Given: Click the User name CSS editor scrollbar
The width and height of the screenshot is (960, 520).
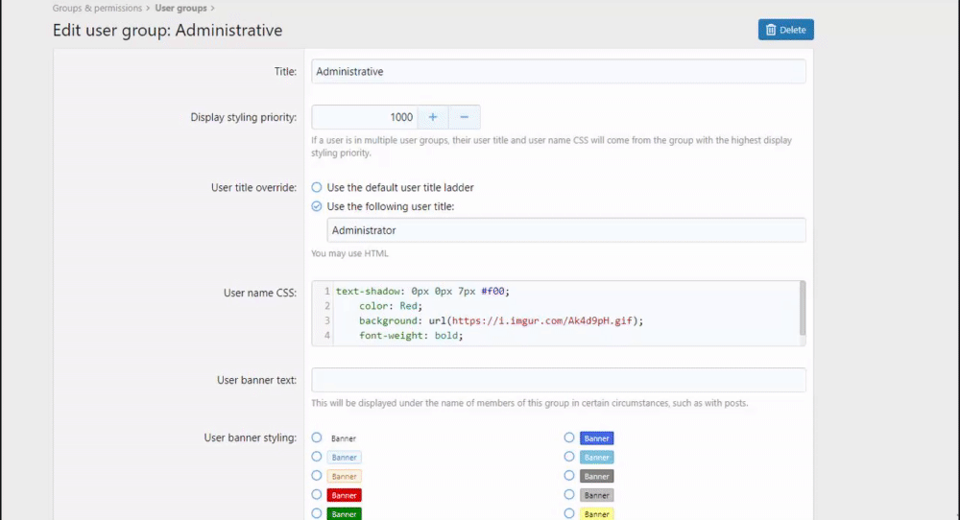Looking at the screenshot, I should [x=802, y=308].
